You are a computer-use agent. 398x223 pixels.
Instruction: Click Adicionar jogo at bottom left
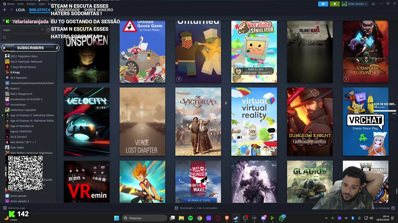(x=14, y=208)
